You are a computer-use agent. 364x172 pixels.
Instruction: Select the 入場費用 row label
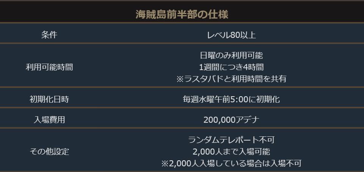point(49,120)
